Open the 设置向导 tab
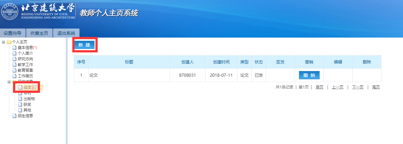Viewport: 403px width, 144px height. pyautogui.click(x=12, y=33)
